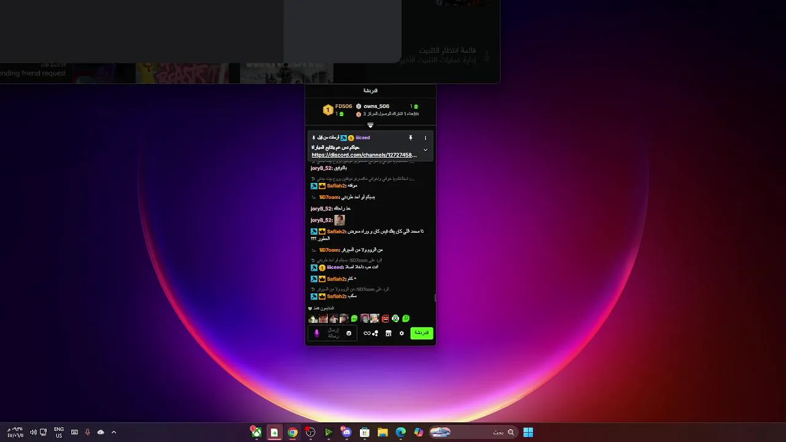Insert last green circle emote in row

click(406, 319)
